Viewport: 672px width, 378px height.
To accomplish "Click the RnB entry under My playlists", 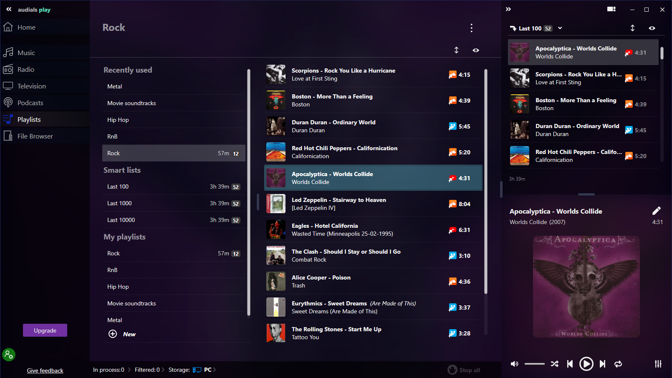I will [174, 270].
